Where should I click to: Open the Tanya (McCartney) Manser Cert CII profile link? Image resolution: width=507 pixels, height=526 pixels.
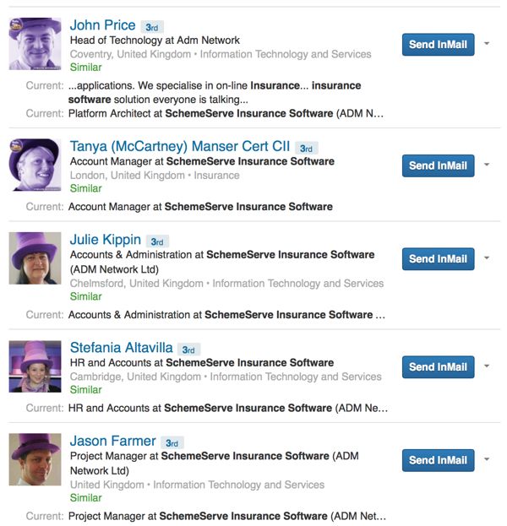[179, 146]
